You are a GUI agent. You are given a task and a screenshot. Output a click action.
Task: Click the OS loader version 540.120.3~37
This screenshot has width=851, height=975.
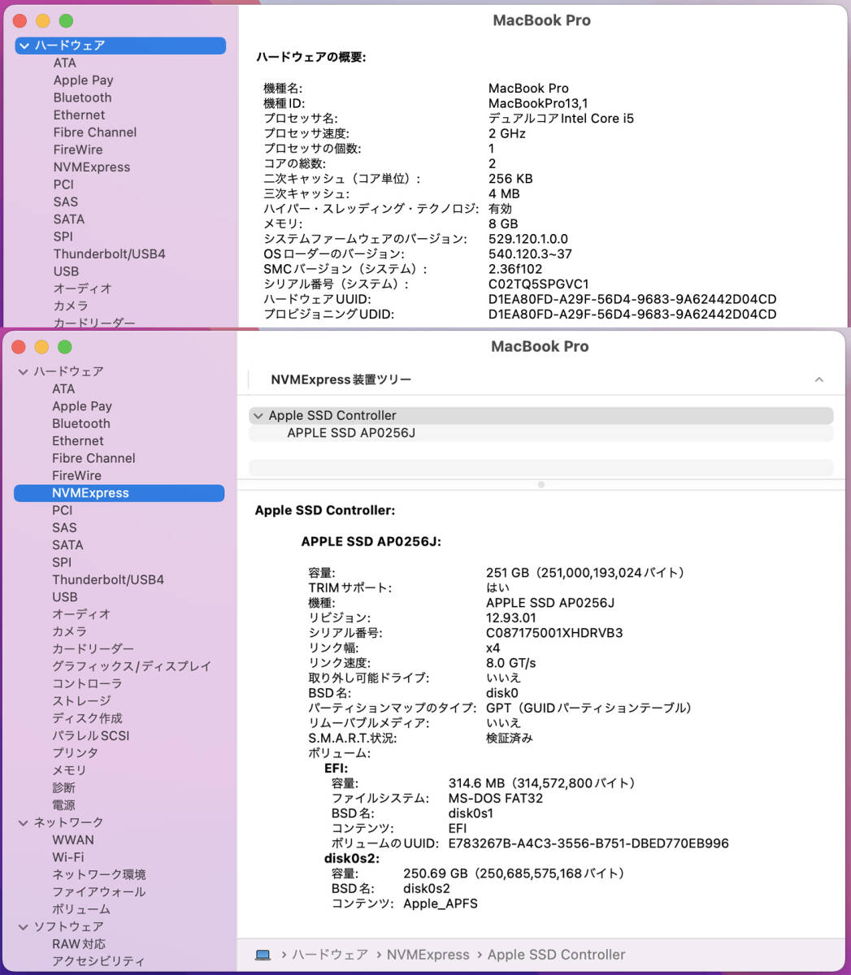pos(530,254)
